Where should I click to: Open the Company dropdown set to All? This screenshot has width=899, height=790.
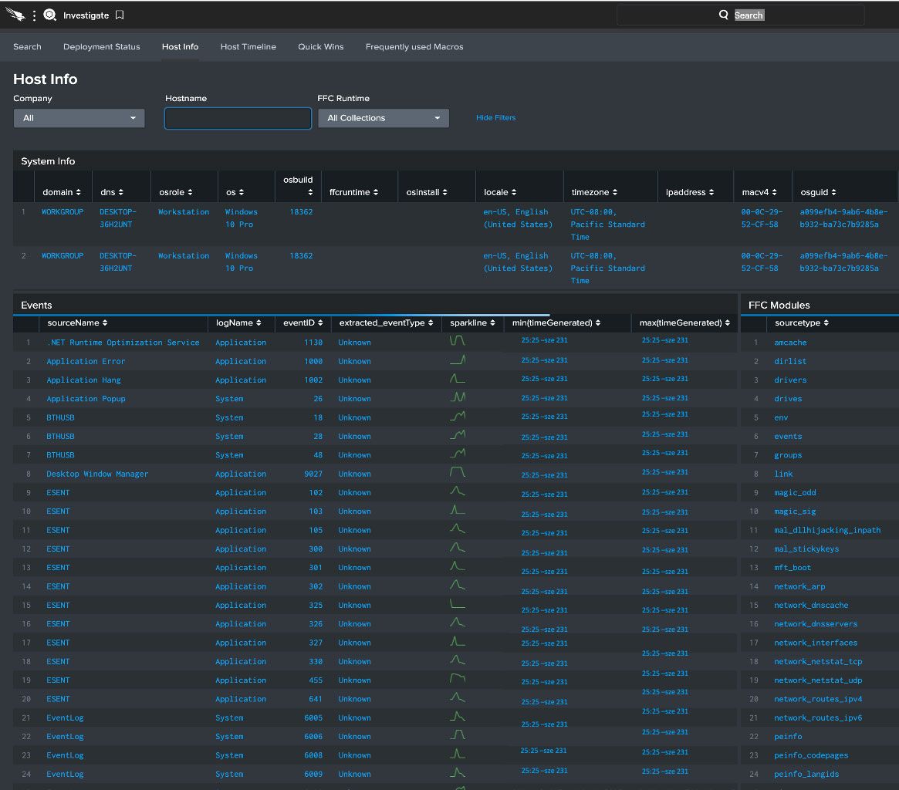pyautogui.click(x=79, y=118)
